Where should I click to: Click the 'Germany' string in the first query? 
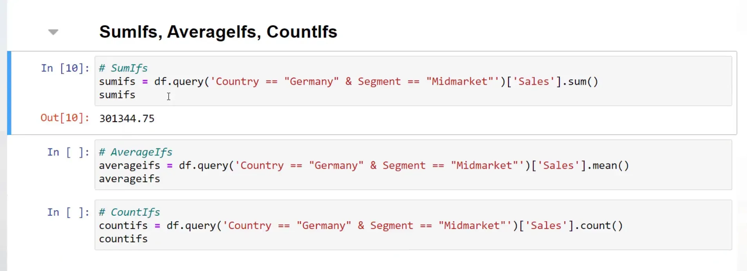tap(311, 81)
